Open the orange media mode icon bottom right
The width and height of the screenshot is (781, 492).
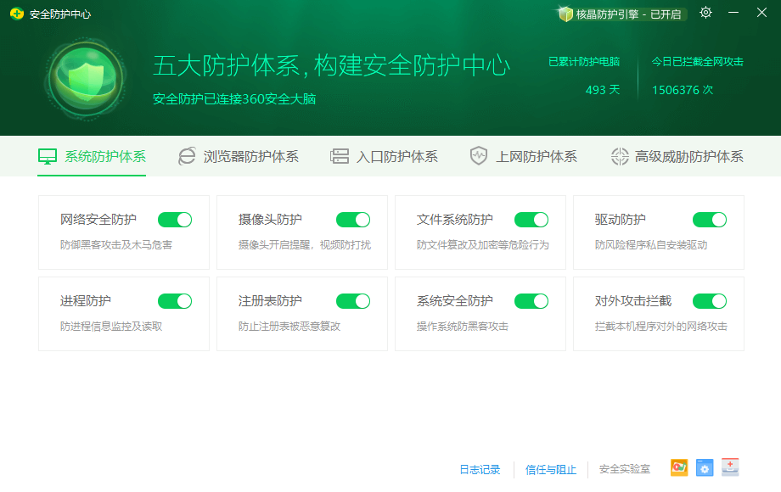click(x=678, y=467)
